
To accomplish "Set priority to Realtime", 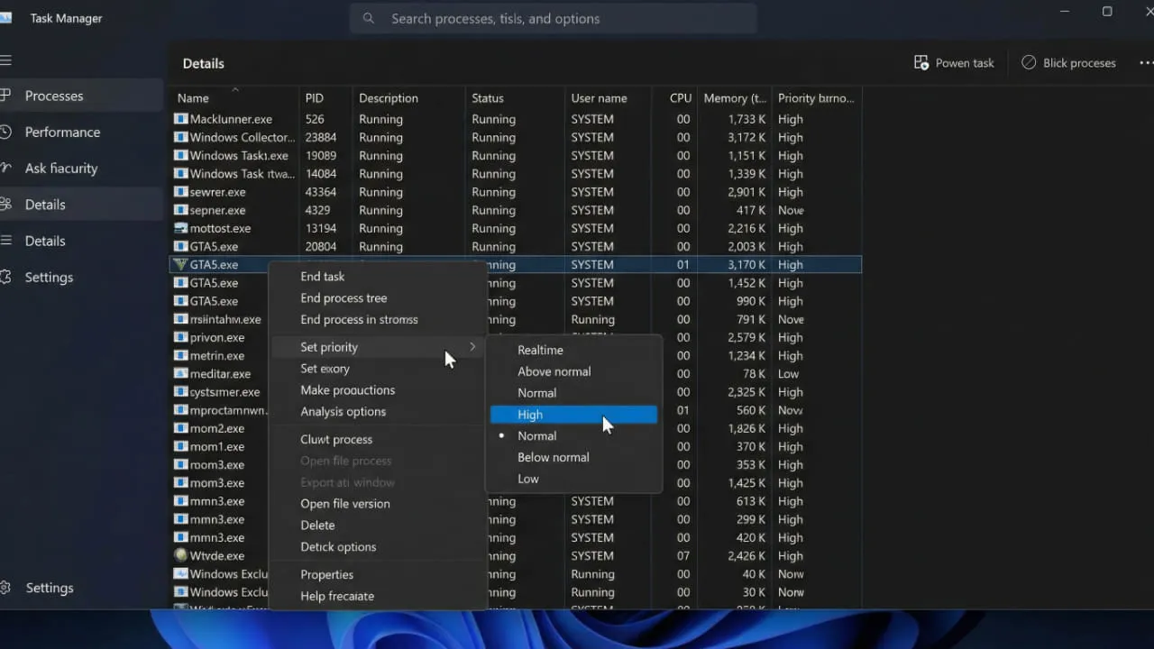I will (540, 350).
